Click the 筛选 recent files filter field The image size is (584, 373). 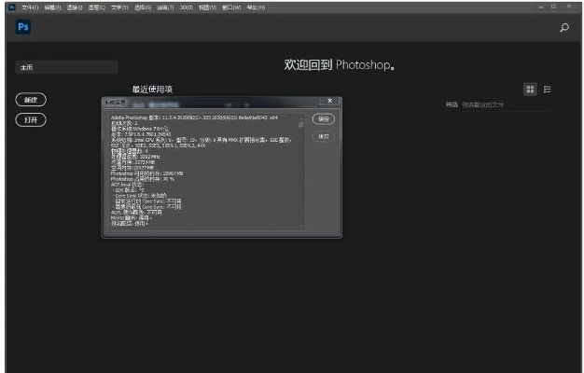[x=490, y=104]
